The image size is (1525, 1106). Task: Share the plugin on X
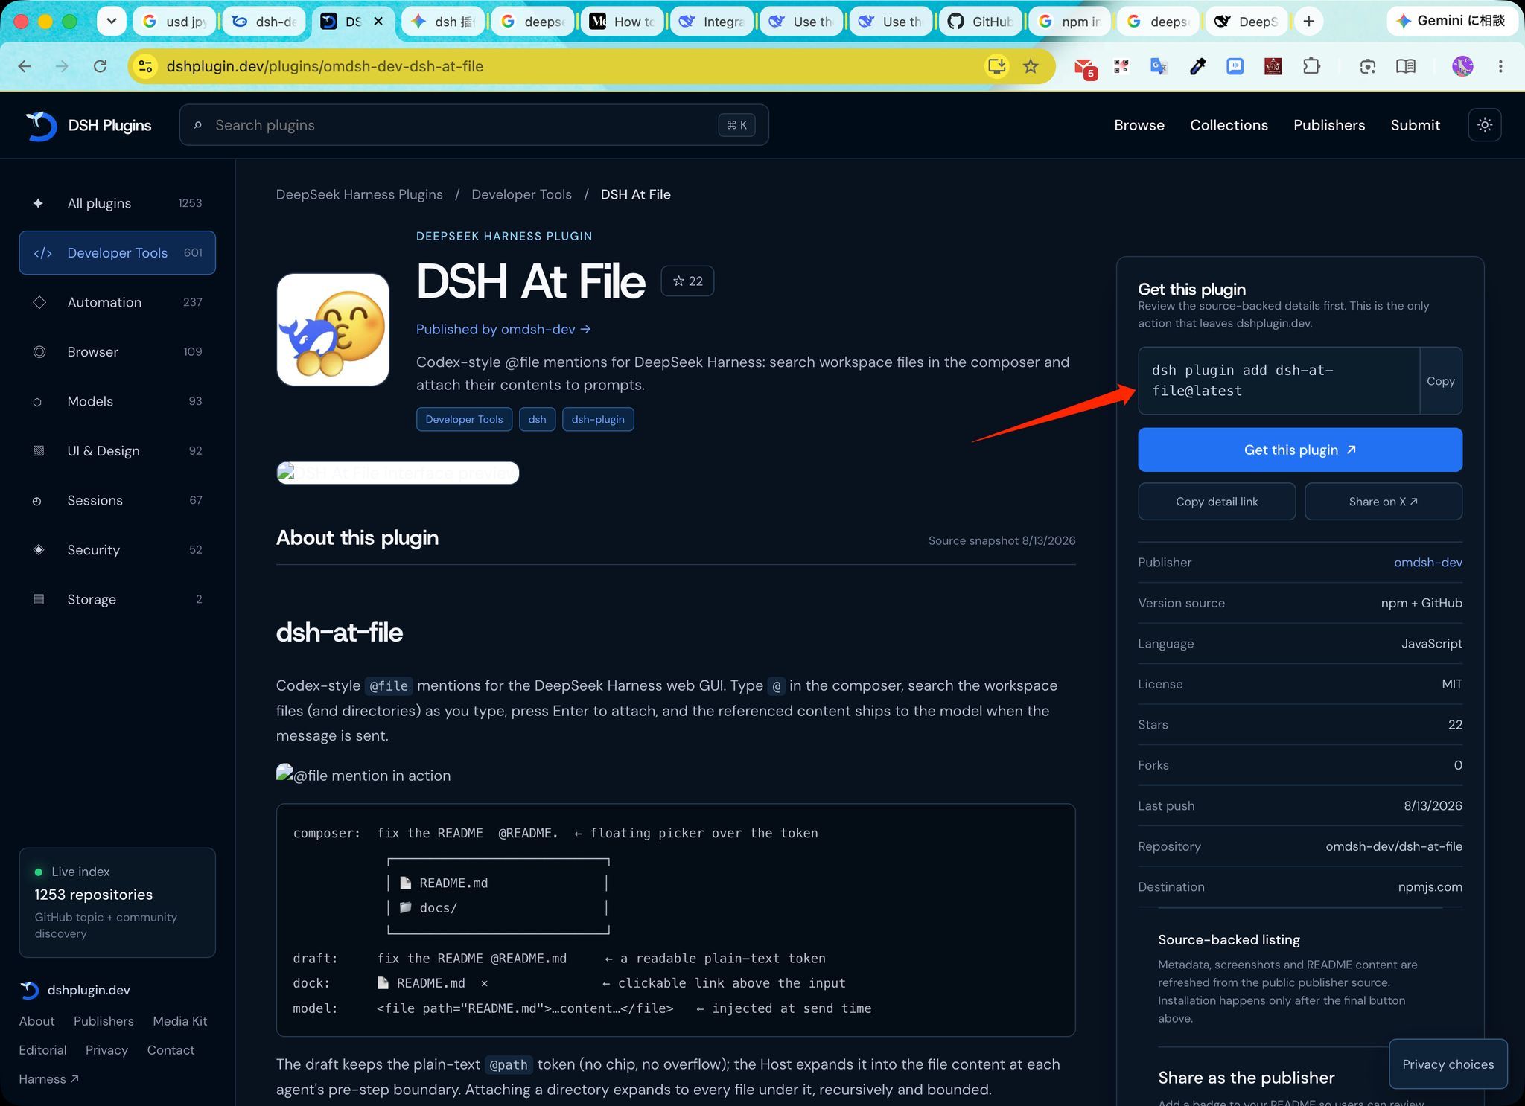pos(1384,502)
